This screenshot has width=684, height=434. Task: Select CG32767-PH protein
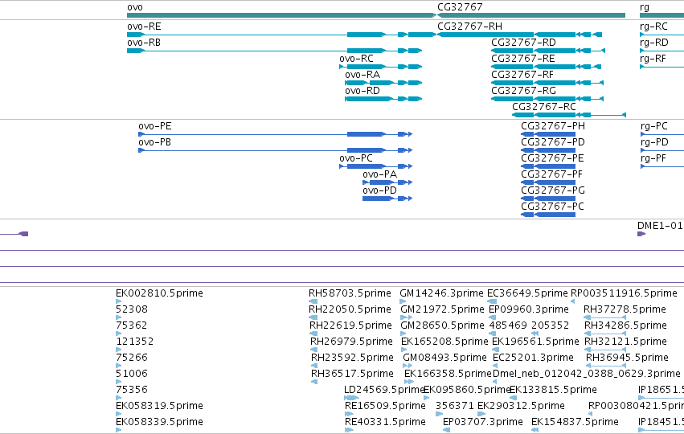coord(548,134)
